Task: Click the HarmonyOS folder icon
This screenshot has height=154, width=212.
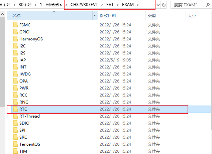Action: click(15, 39)
